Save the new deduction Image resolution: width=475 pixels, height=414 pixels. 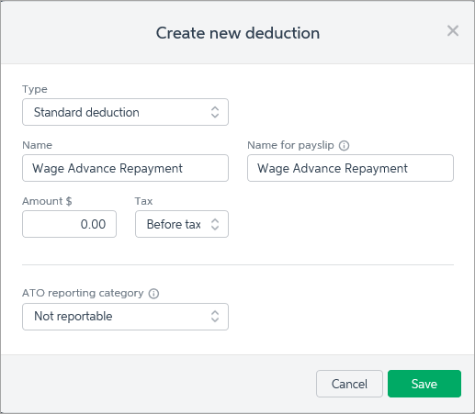coord(424,384)
